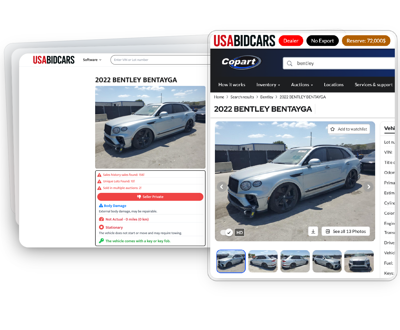This screenshot has width=400, height=330.
Task: Click the thumbs-down icon on Seller Private
Action: [139, 197]
